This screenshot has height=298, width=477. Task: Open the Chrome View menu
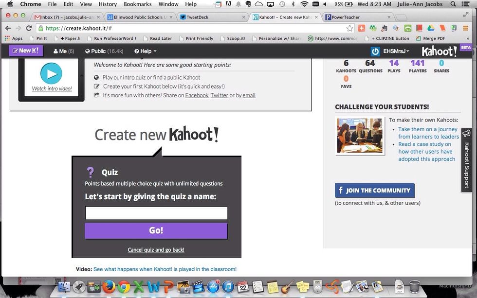(x=86, y=4)
